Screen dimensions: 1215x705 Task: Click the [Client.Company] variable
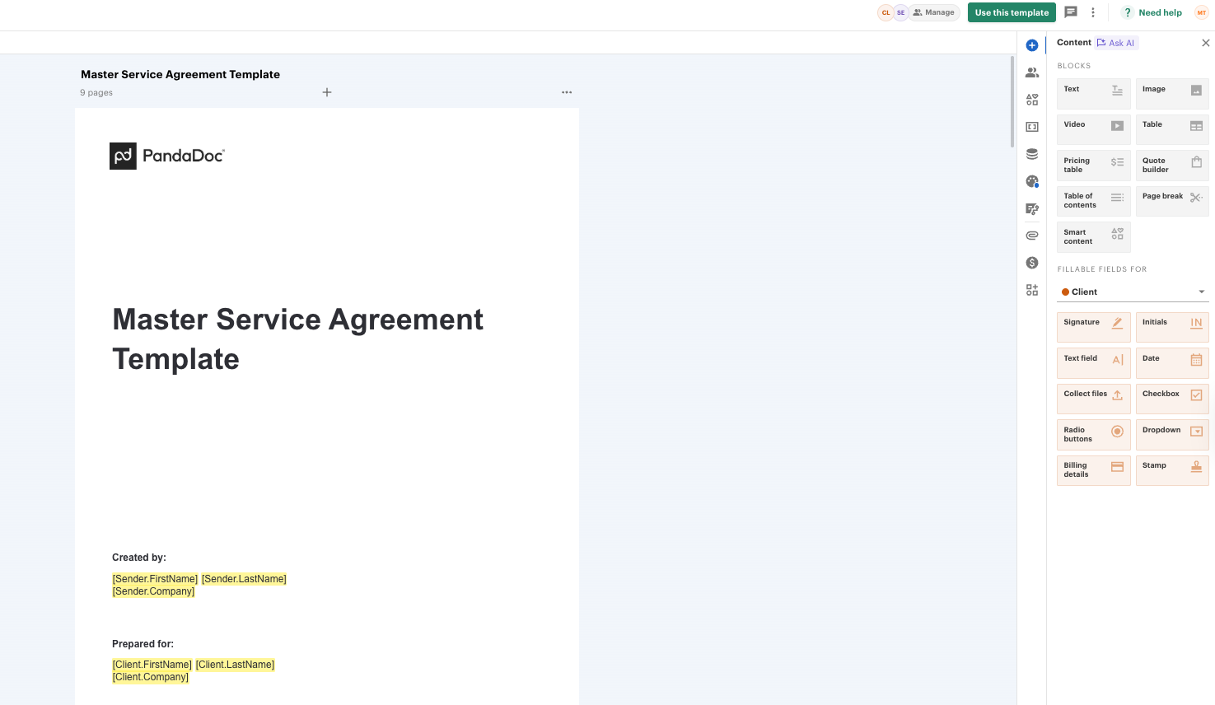pos(151,677)
